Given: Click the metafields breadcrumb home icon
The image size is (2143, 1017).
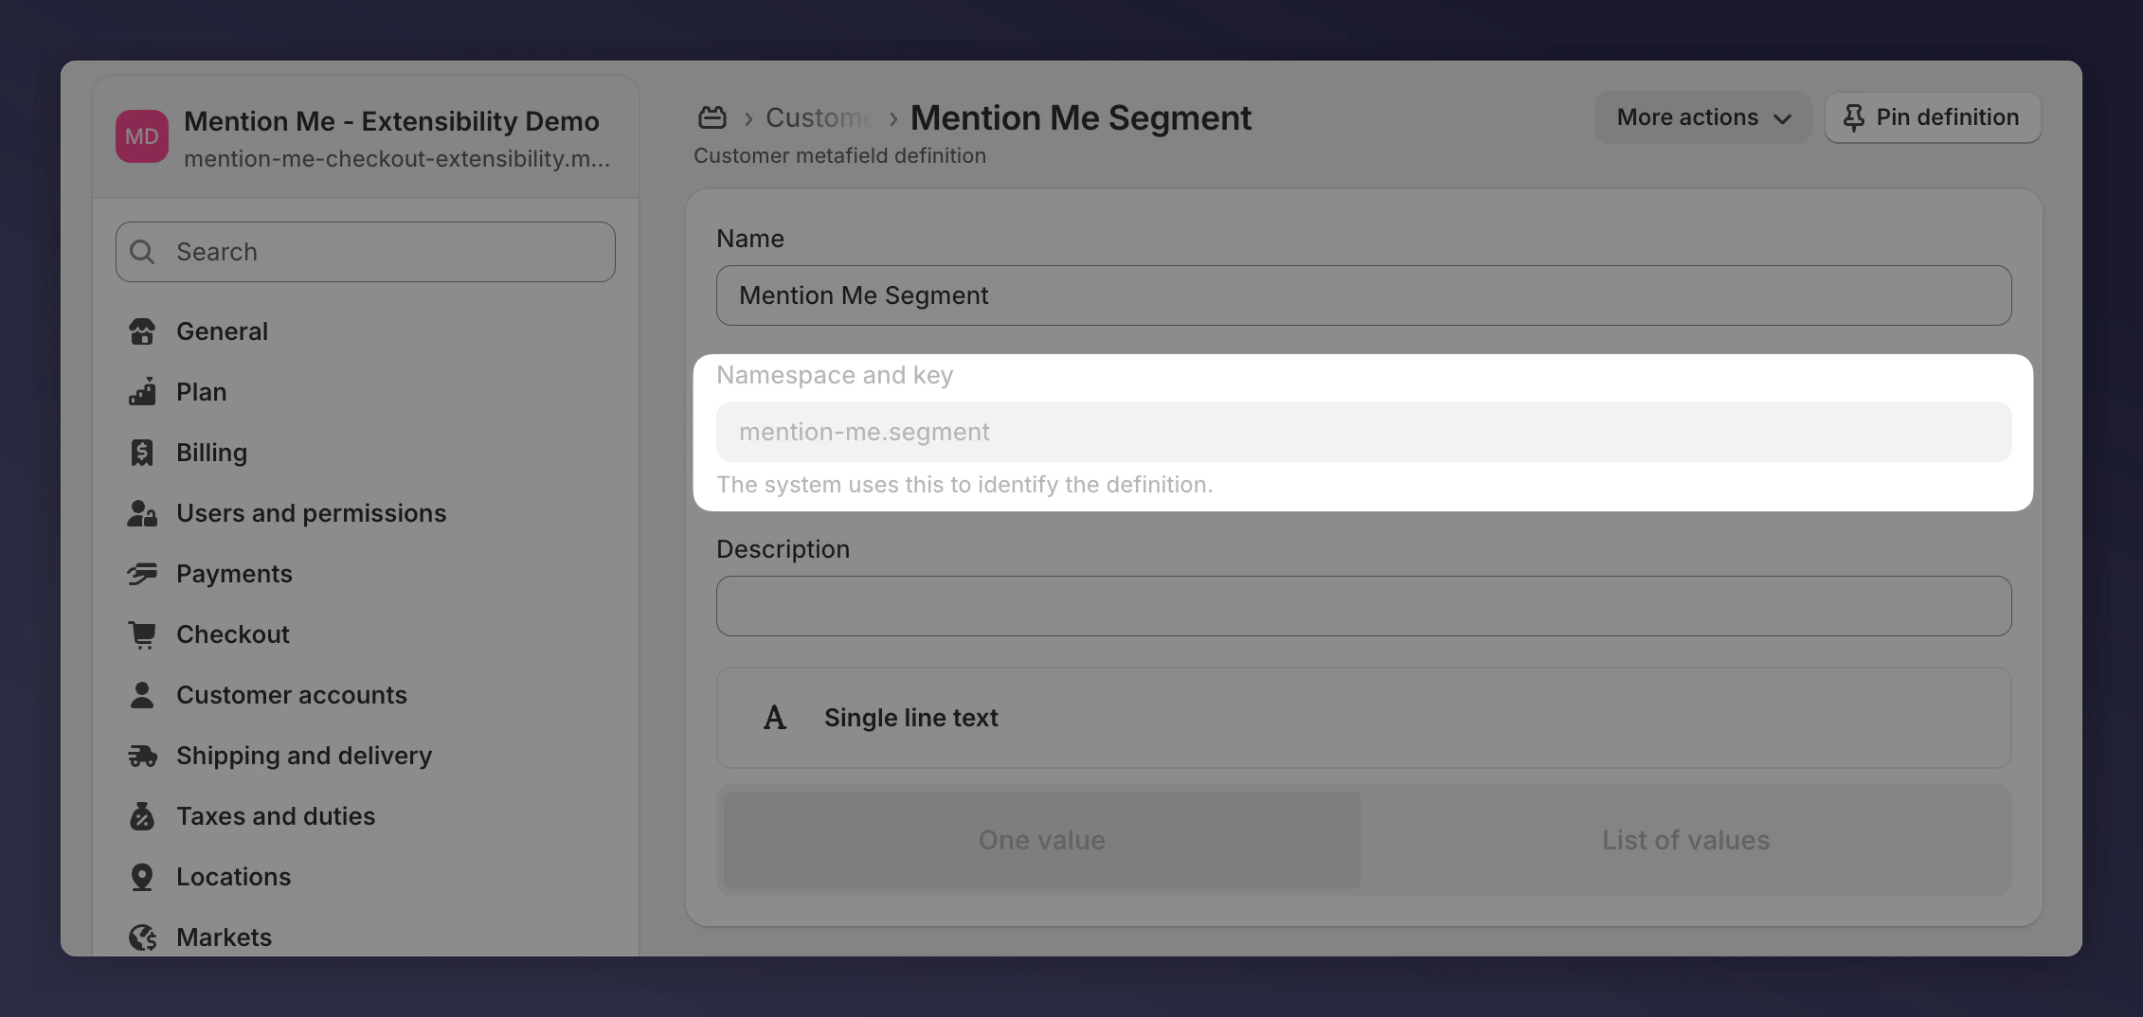Looking at the screenshot, I should point(712,117).
